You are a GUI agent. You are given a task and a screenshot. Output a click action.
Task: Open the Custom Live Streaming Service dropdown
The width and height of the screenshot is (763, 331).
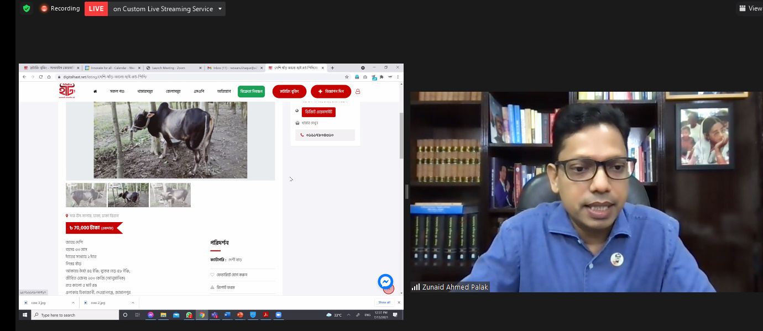tap(168, 8)
